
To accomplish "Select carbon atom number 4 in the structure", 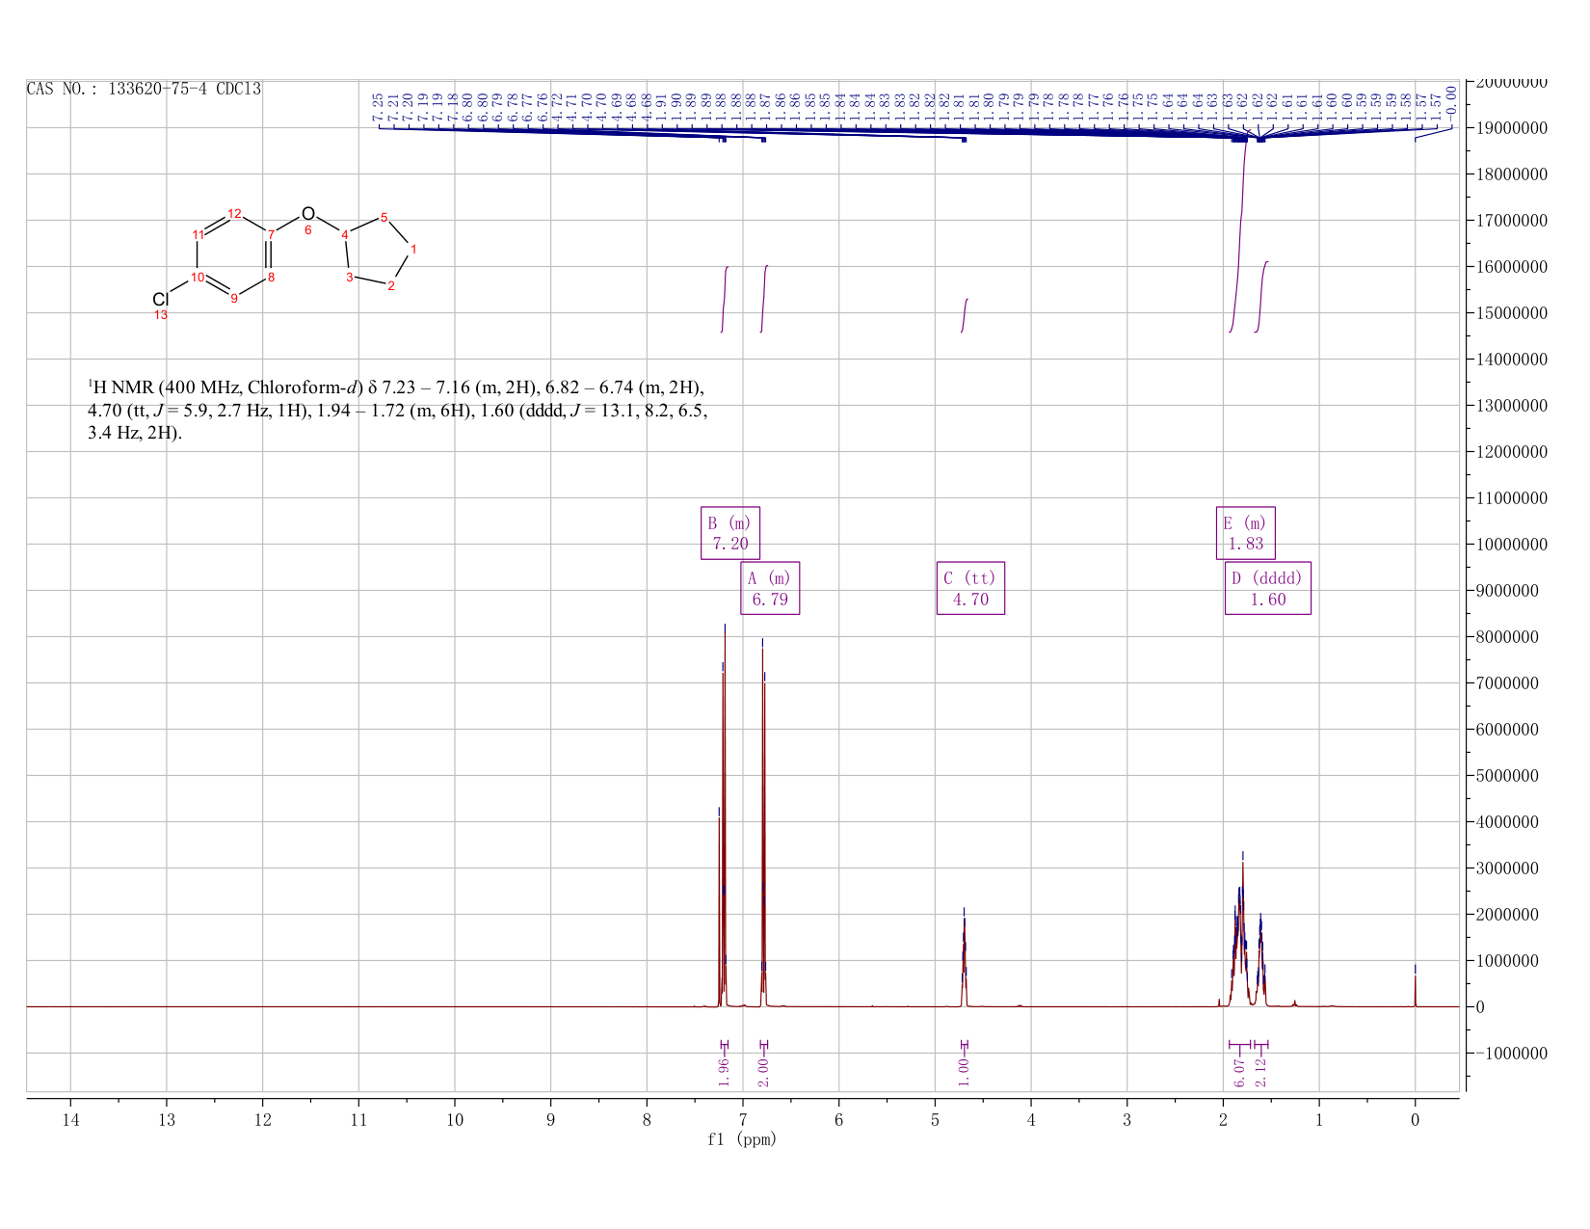I will click(344, 234).
